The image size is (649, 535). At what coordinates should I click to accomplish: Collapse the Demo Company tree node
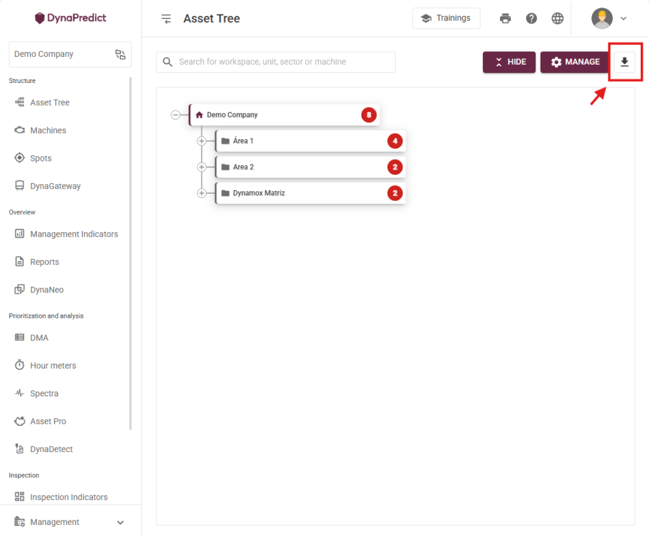click(x=176, y=115)
